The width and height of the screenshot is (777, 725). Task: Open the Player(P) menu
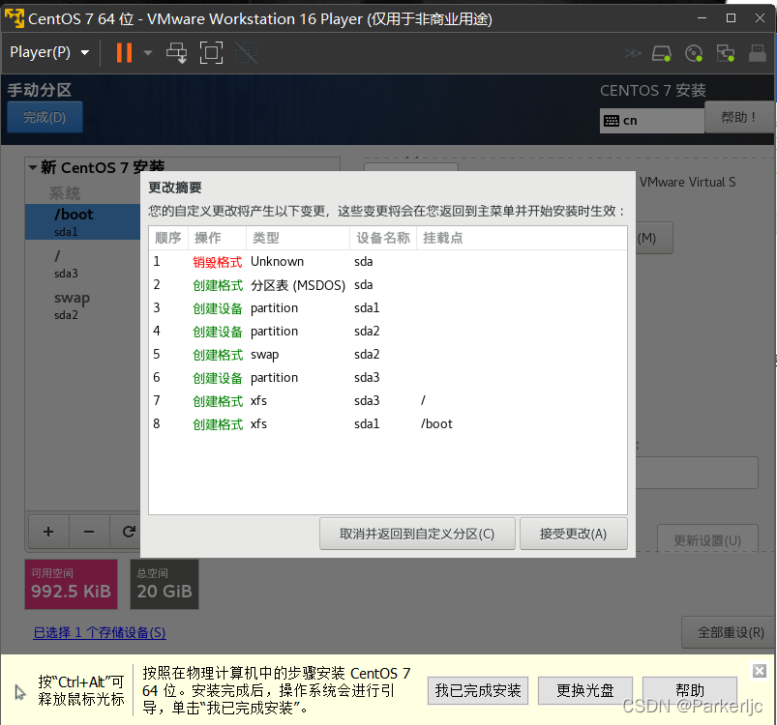(49, 52)
